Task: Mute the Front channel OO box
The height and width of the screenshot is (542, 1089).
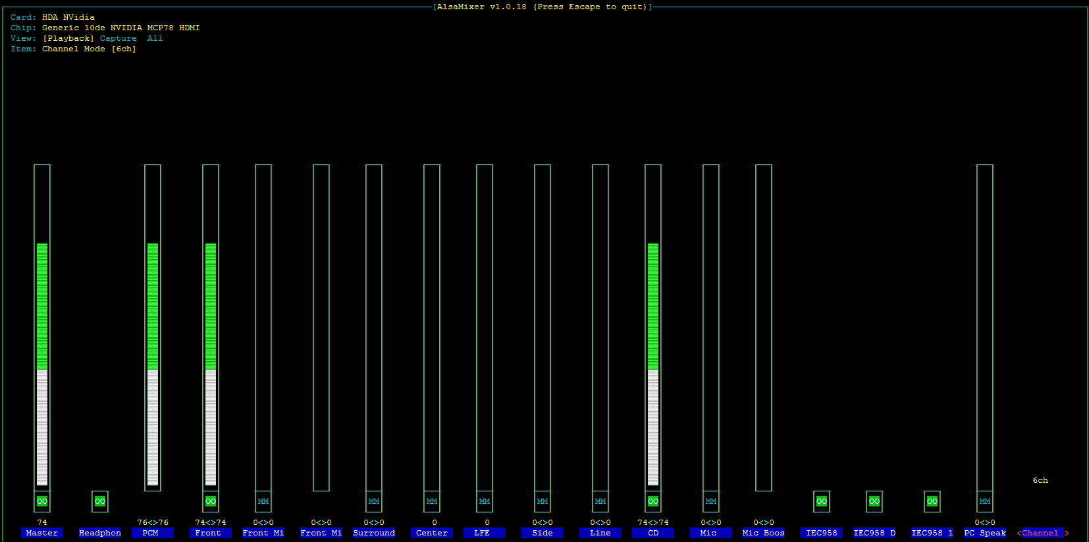Action: click(x=211, y=501)
